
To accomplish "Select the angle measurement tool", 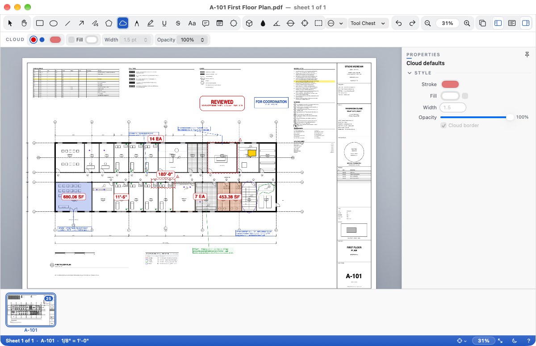I will pos(277,23).
